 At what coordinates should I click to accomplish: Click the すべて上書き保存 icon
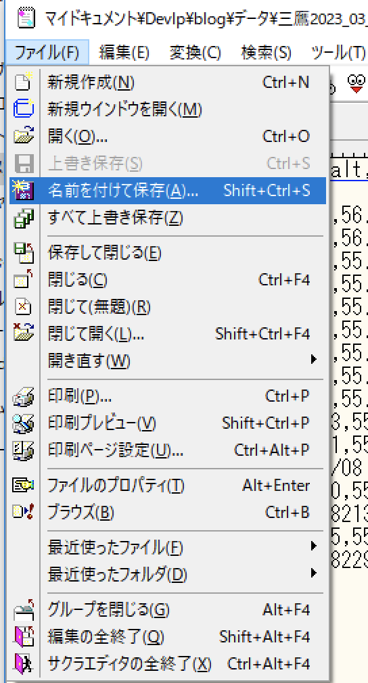tap(24, 217)
